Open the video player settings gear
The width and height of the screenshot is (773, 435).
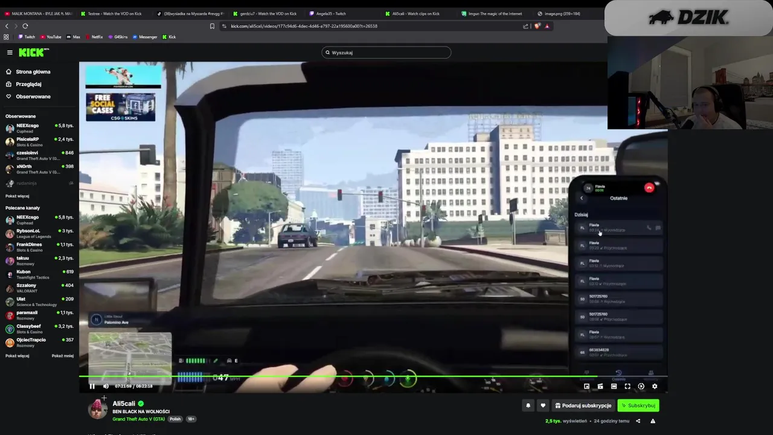point(655,386)
